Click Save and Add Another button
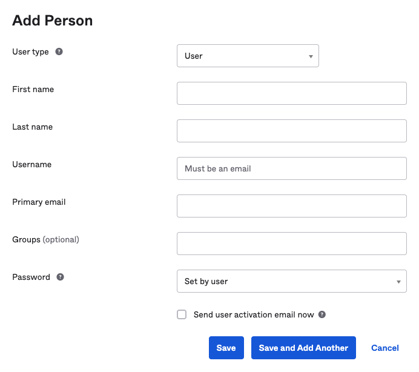Screen dimensions: 419x372 pyautogui.click(x=303, y=348)
